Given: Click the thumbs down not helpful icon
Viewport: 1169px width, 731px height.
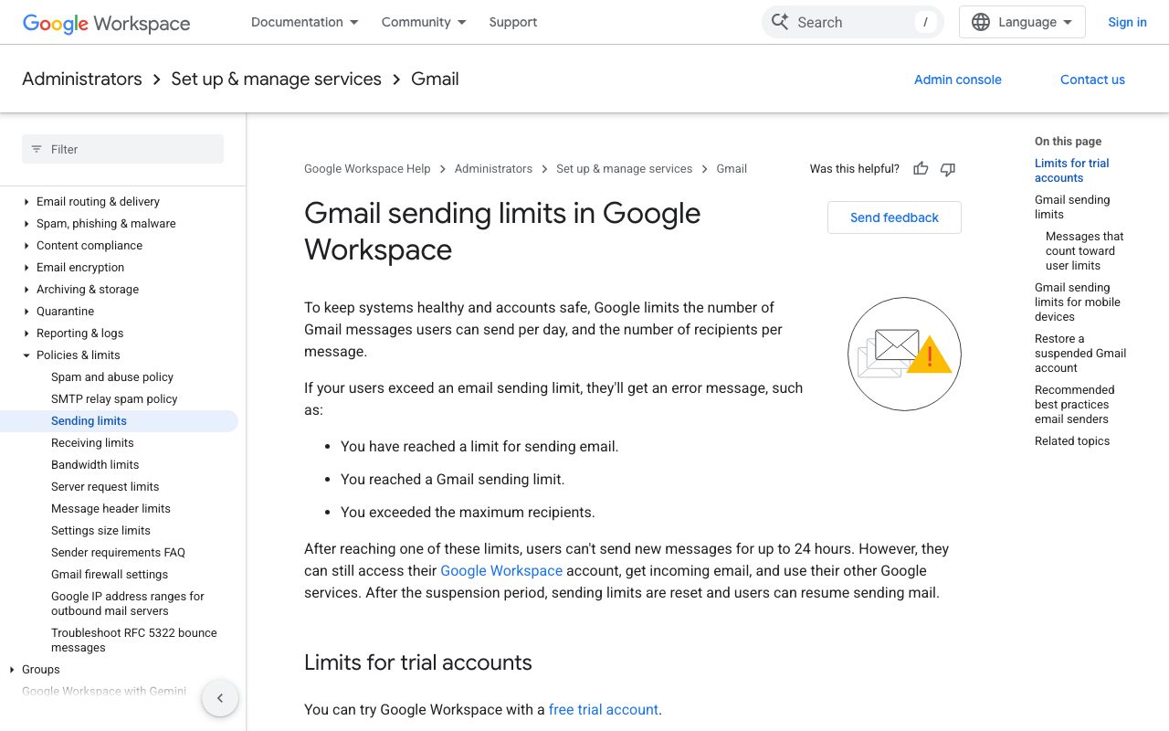Looking at the screenshot, I should (948, 168).
